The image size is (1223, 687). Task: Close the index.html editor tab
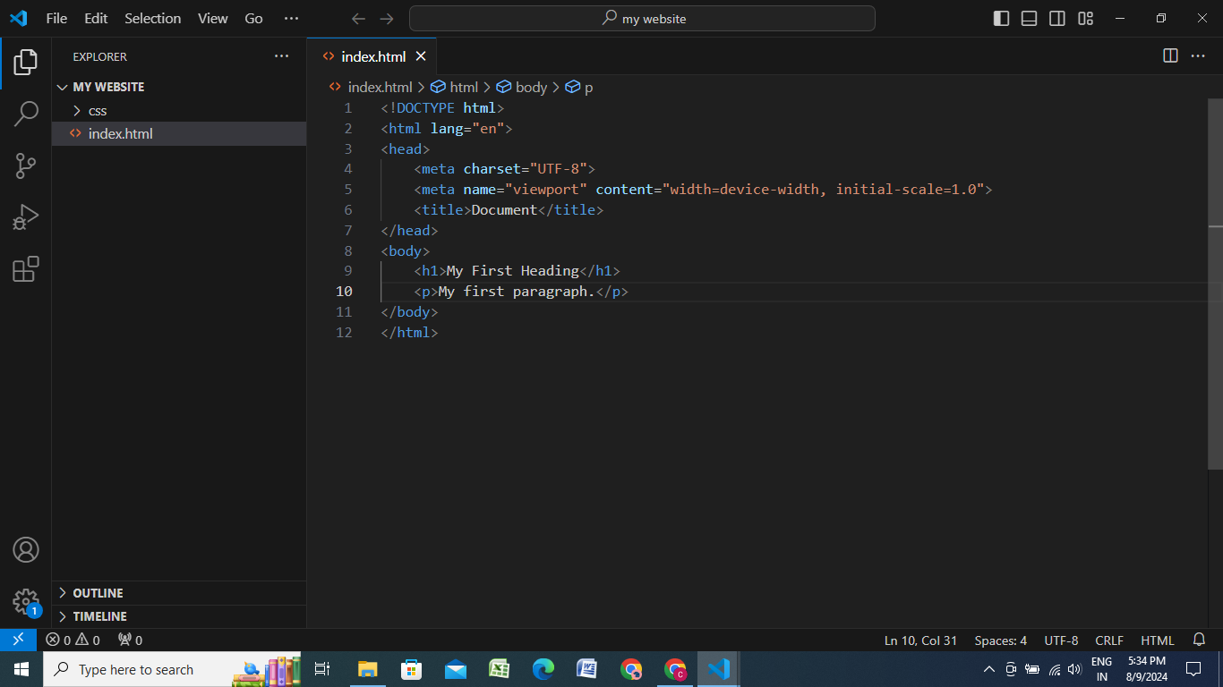click(x=421, y=56)
